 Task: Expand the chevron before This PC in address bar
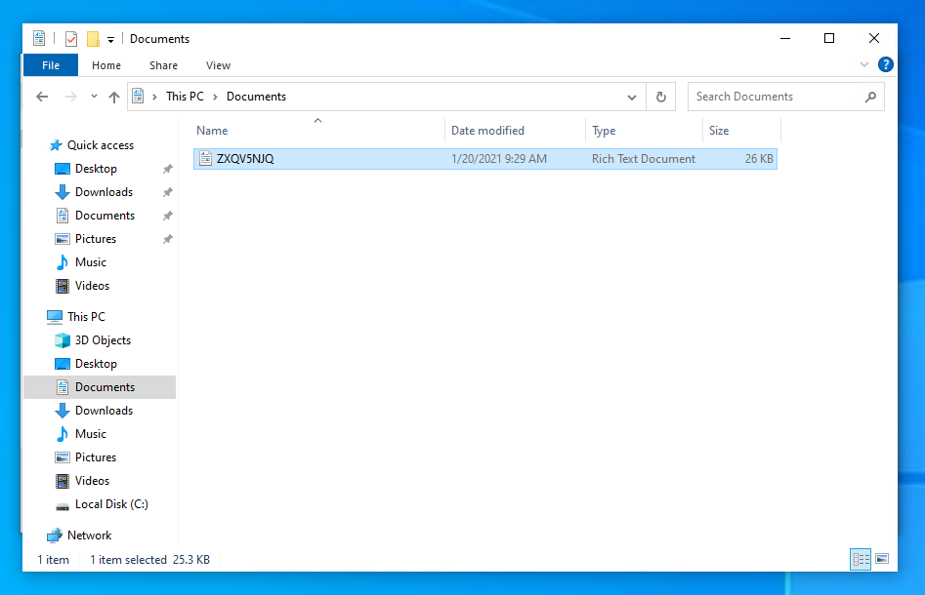tap(154, 97)
